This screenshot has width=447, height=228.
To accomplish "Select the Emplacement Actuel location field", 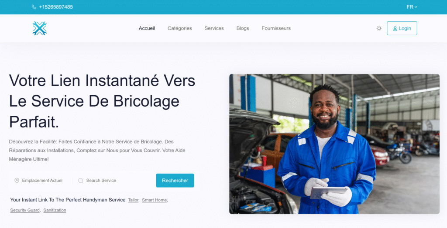I will pos(41,181).
